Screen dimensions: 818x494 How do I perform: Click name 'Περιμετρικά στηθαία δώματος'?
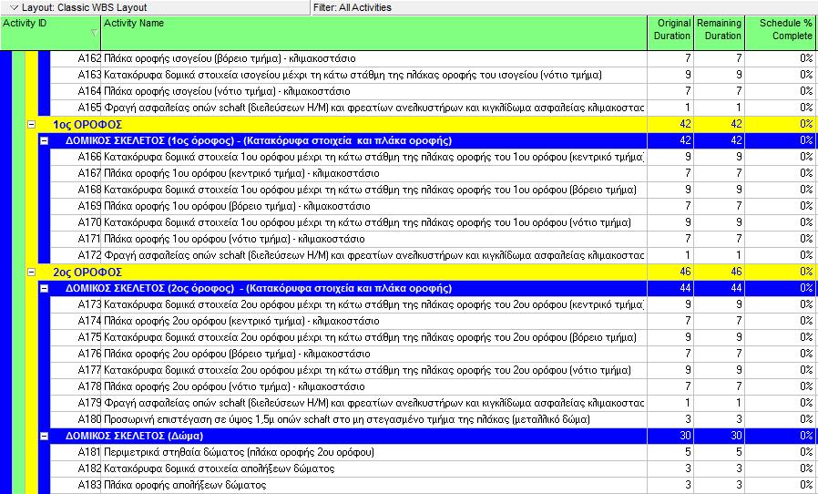pyautogui.click(x=174, y=452)
